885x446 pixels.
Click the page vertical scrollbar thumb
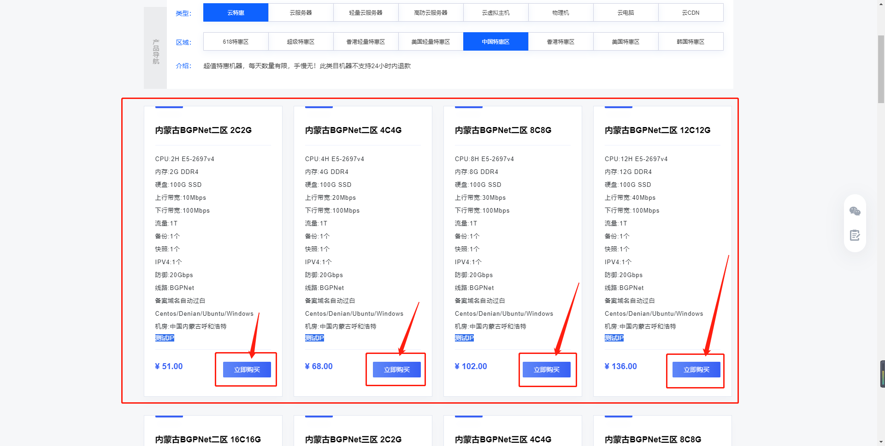(881, 69)
